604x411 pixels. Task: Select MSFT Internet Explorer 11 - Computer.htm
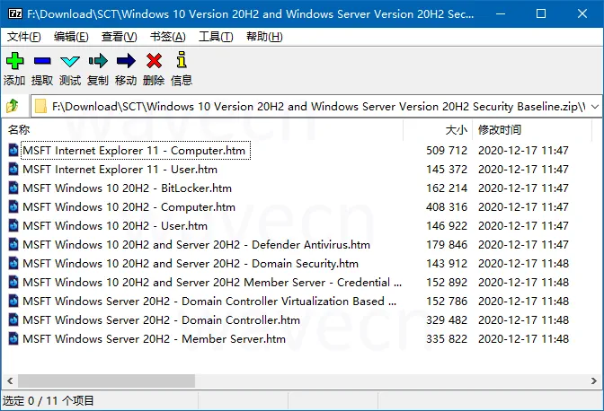coord(134,150)
